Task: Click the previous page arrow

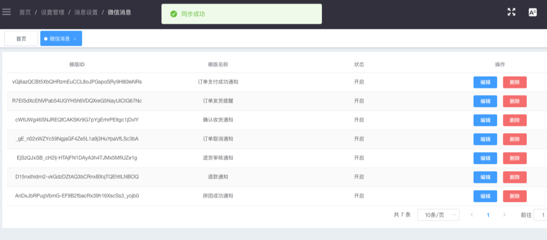Action: (x=472, y=215)
